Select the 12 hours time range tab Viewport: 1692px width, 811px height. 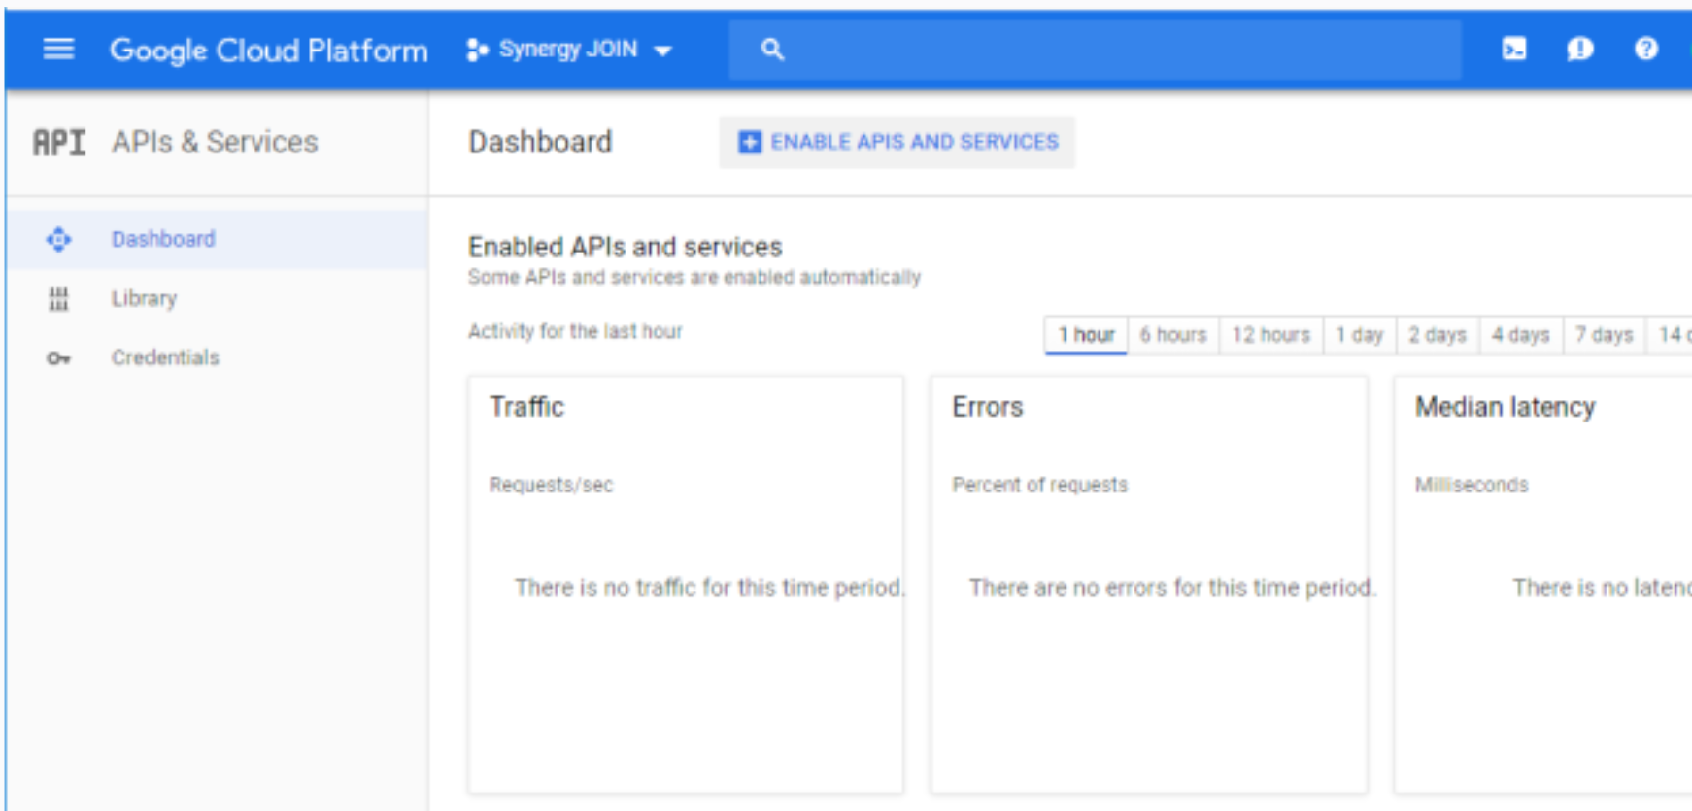point(1271,335)
